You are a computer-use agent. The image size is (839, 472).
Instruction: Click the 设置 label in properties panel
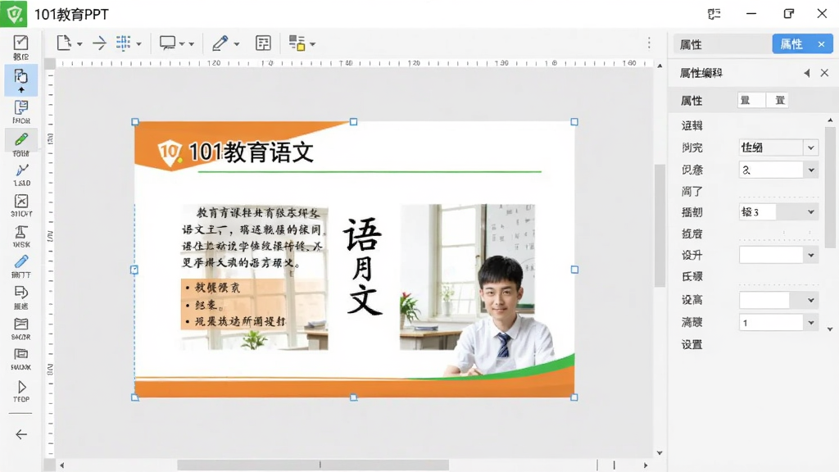pyautogui.click(x=692, y=345)
